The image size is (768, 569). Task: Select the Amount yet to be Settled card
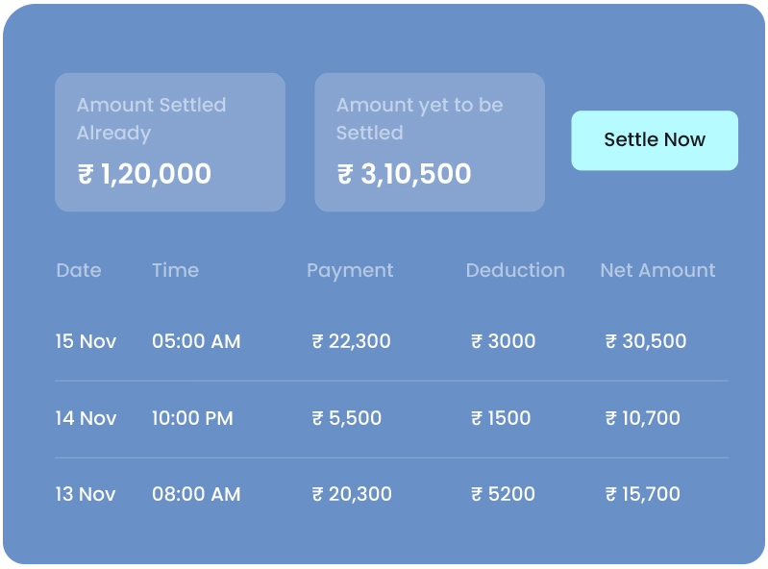tap(430, 142)
